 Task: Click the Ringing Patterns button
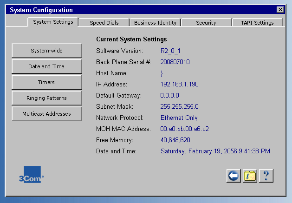pos(46,98)
